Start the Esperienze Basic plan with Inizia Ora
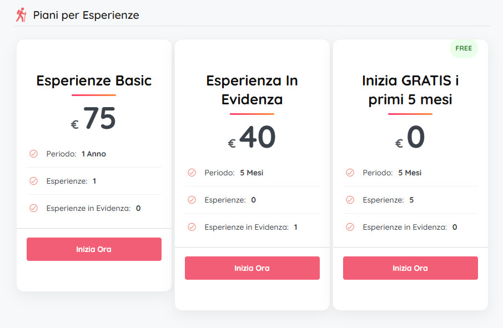The width and height of the screenshot is (503, 328). tap(94, 249)
